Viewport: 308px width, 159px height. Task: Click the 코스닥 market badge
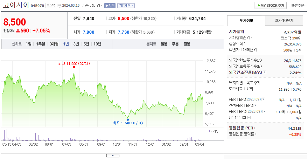point(51,5)
